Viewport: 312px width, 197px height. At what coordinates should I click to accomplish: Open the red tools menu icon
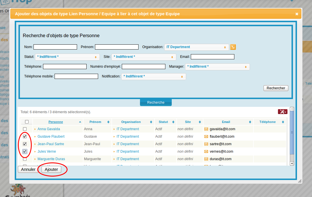(x=282, y=112)
